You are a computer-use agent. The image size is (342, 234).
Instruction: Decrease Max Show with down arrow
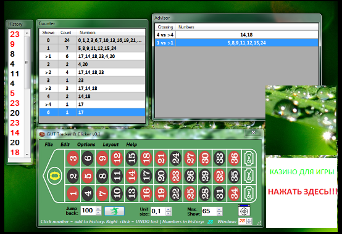(x=219, y=213)
